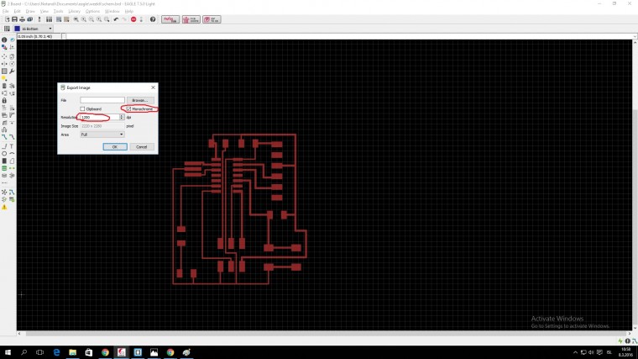Select the Rectangle draw tool
The width and height of the screenshot is (638, 359).
(4, 161)
